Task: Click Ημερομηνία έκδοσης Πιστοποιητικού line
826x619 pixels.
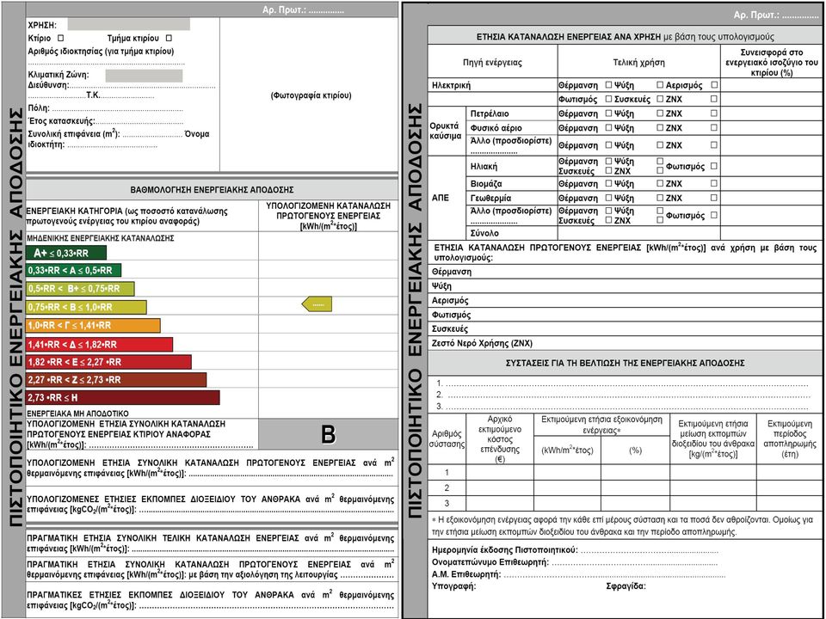Action: coord(575,550)
